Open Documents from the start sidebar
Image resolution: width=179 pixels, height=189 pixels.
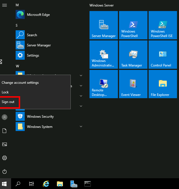click(x=5, y=131)
